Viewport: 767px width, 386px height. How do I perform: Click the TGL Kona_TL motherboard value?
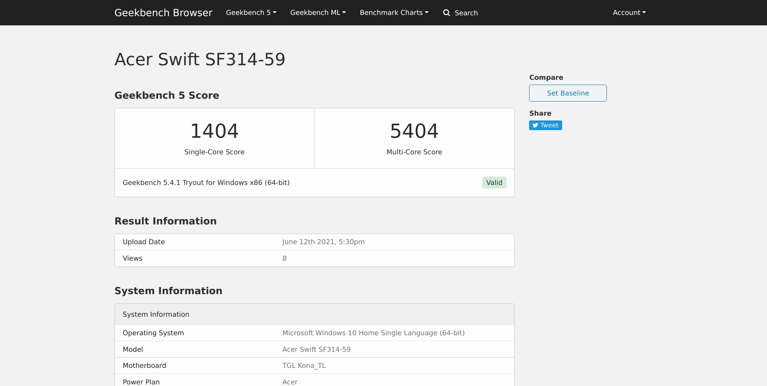[304, 365]
